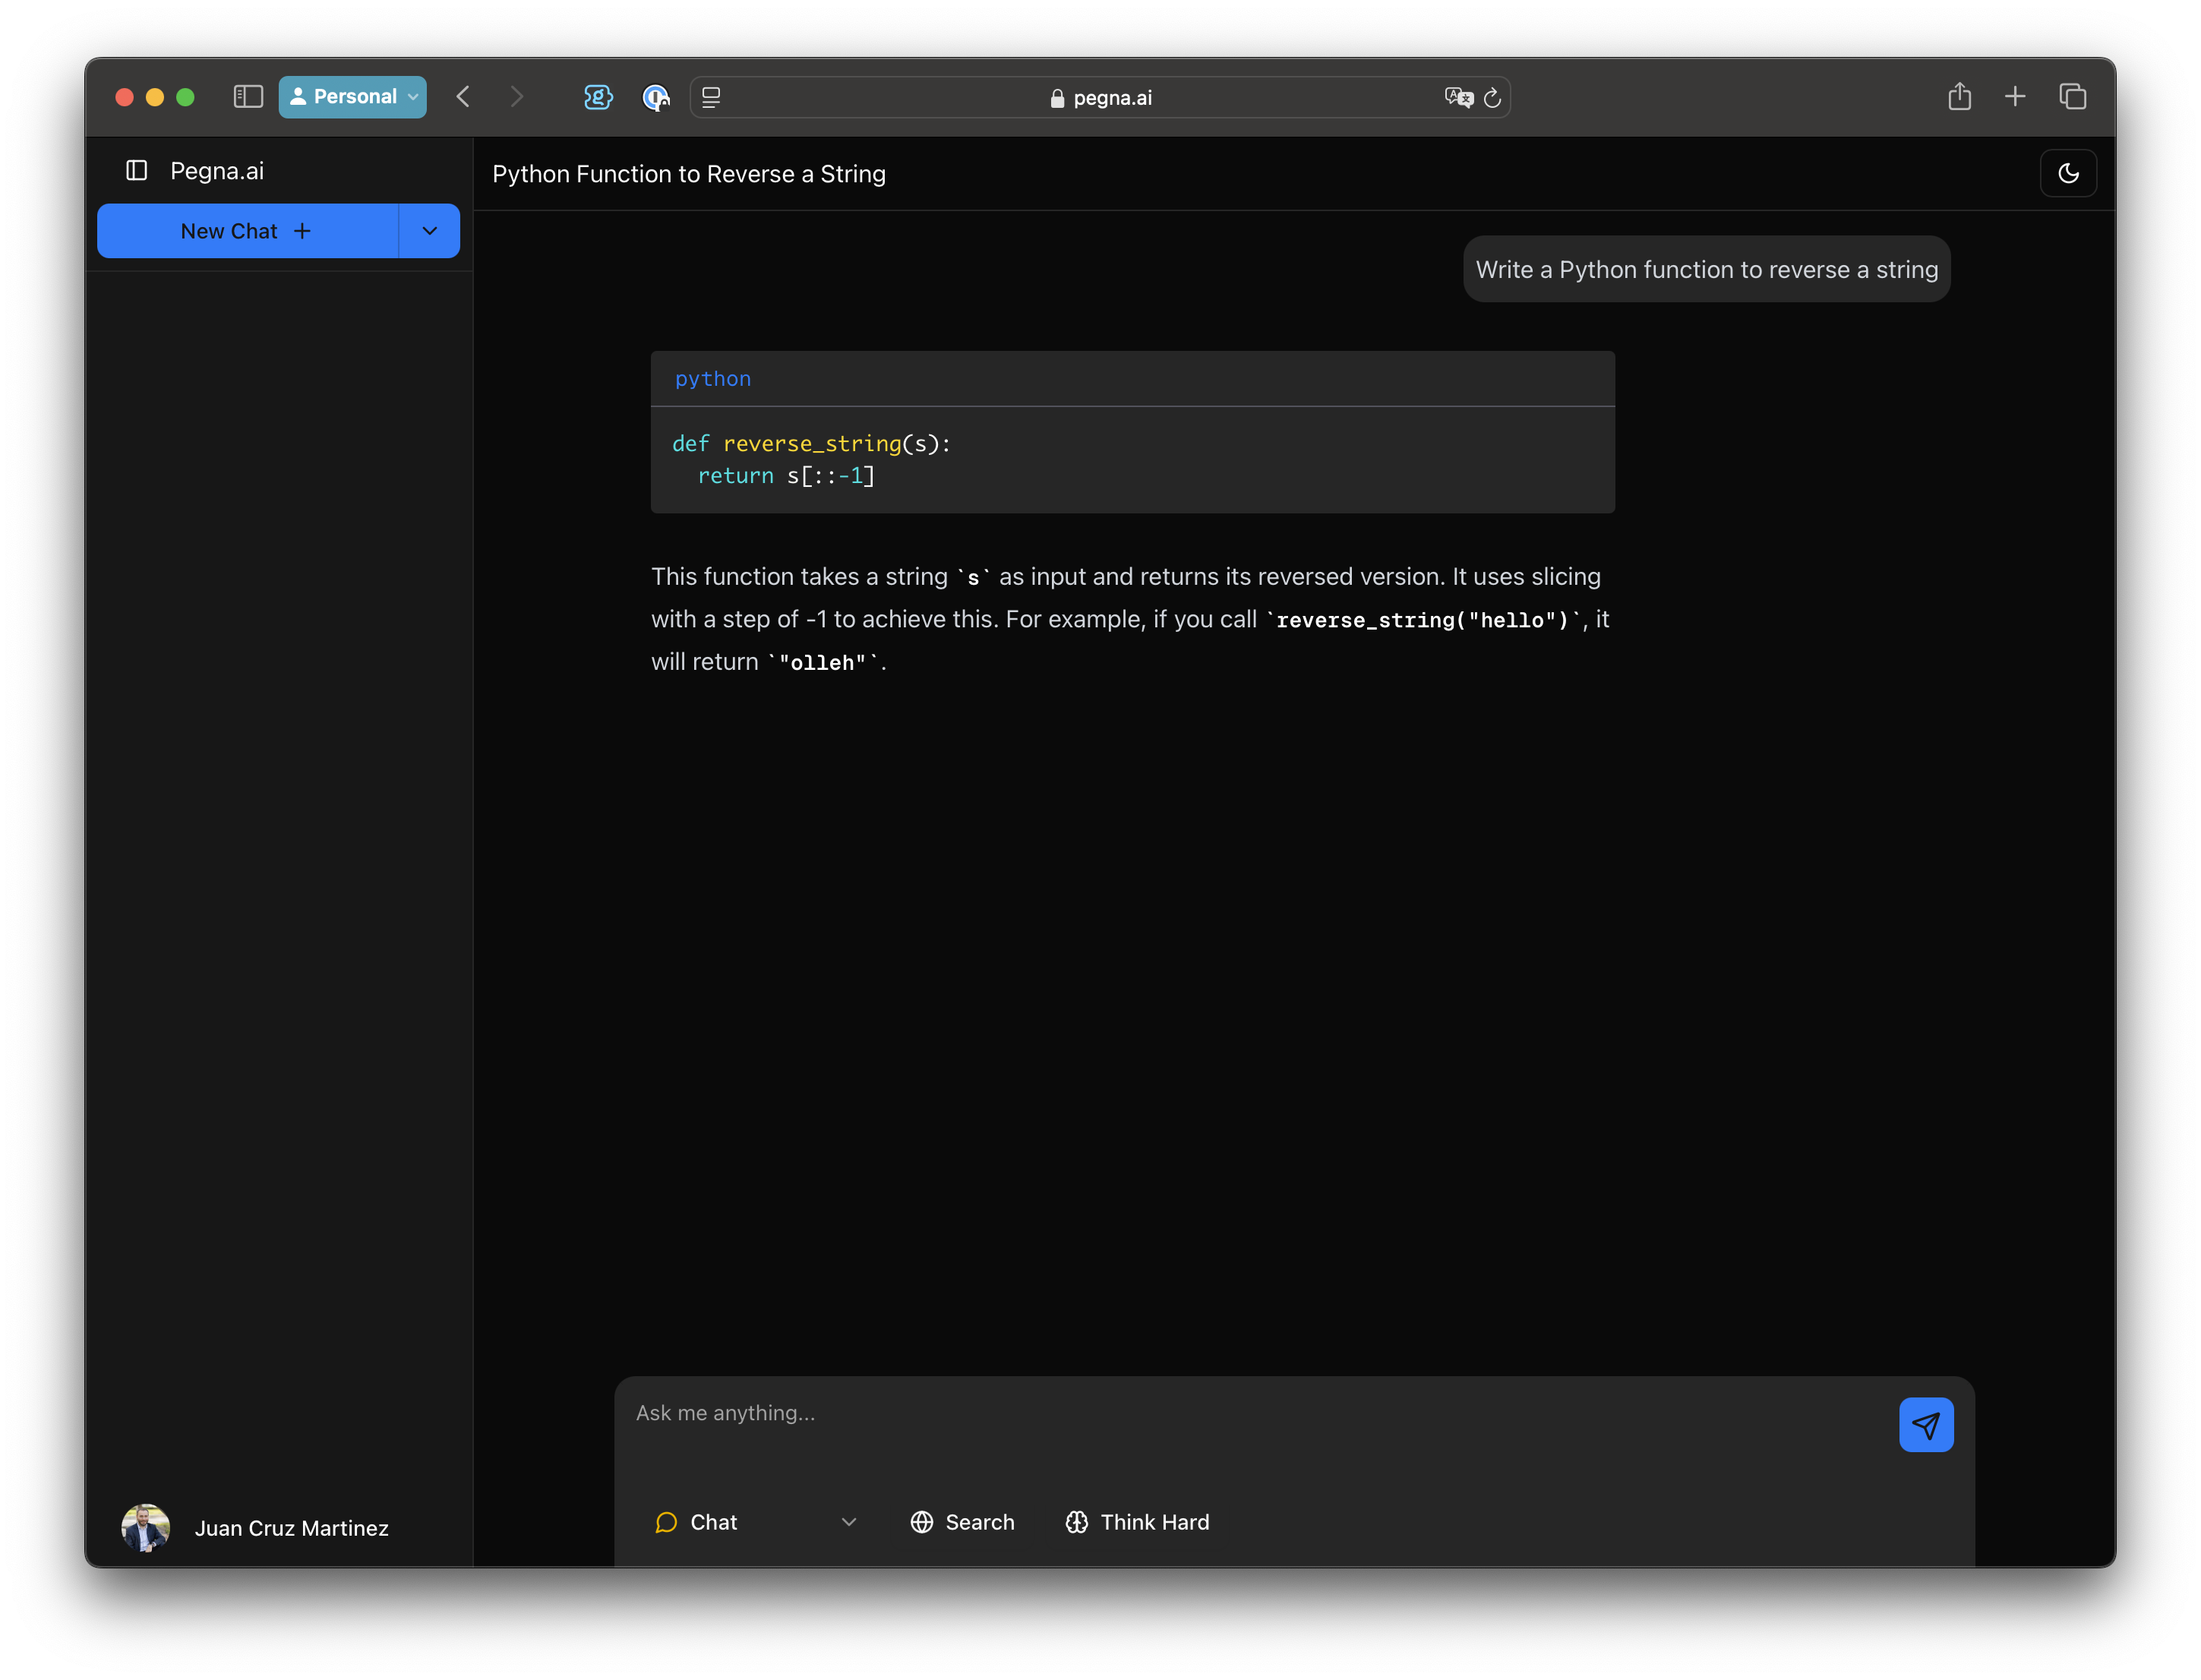Expand the New Chat dropdown arrow
Viewport: 2201px width, 1680px height.
pos(430,231)
